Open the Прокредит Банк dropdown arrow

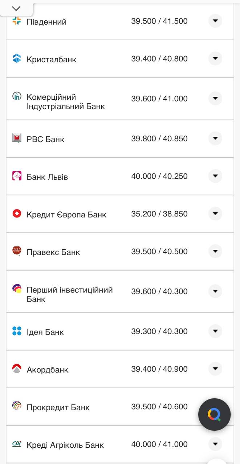(215, 406)
